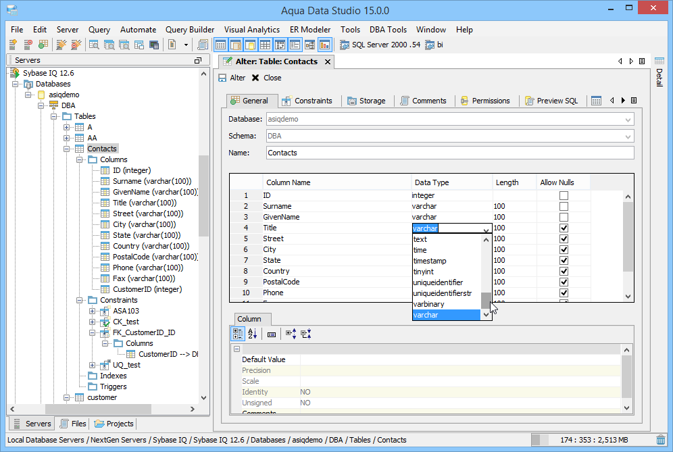This screenshot has width=673, height=452.
Task: Click the first highlighted table view toolbar icon
Action: click(220, 44)
